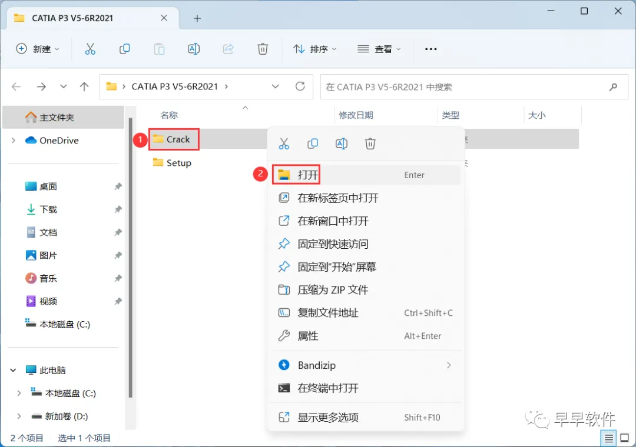
Task: Open the 新建 dropdown
Action: click(38, 49)
